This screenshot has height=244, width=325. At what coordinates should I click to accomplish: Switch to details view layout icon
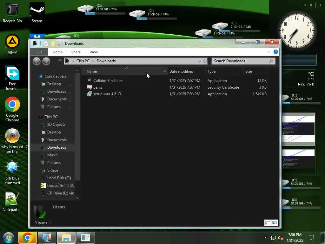tap(268, 223)
